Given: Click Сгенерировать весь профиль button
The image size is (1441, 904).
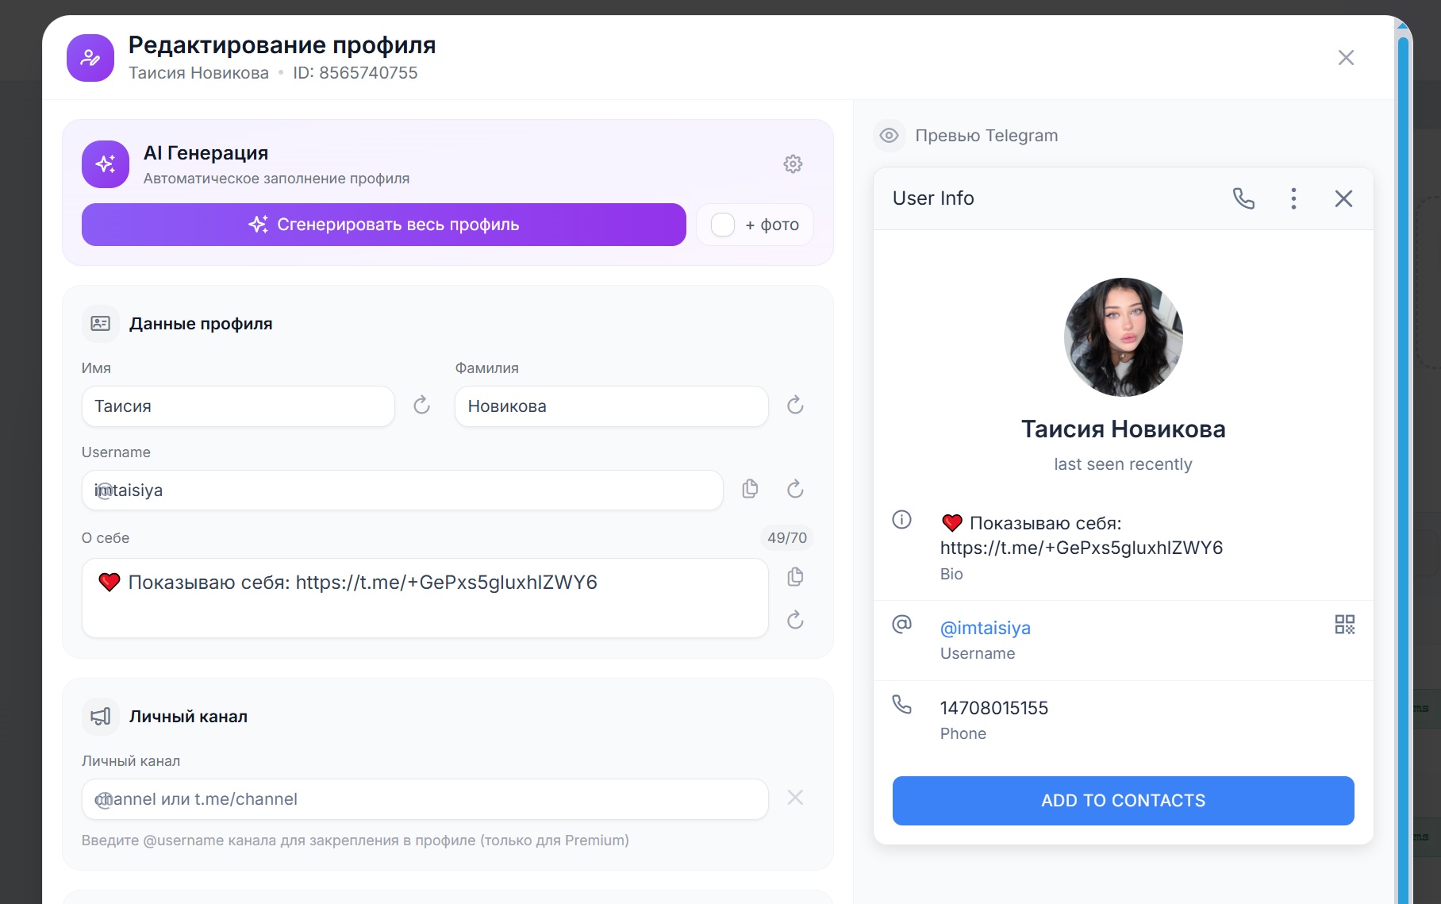Looking at the screenshot, I should point(384,225).
